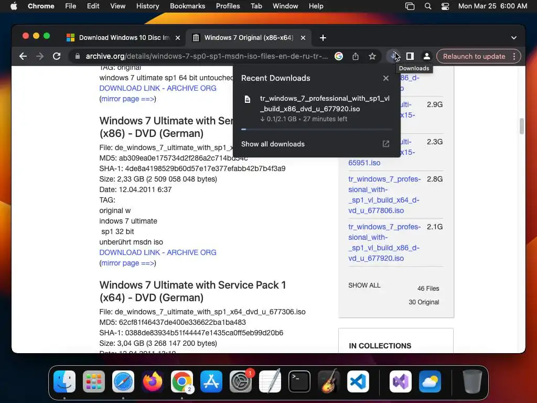This screenshot has width=537, height=403.
Task: Open Visual Studio Code from dock
Action: [358, 381]
